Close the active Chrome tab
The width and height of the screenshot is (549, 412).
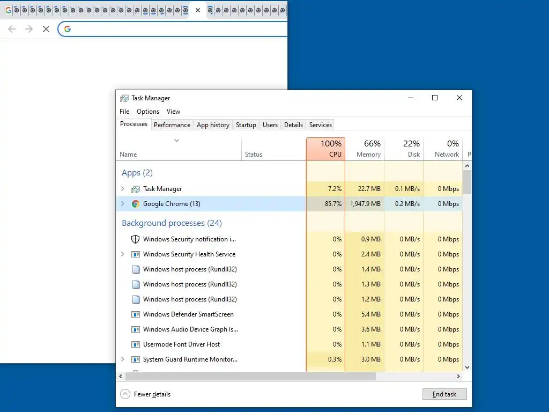point(198,10)
